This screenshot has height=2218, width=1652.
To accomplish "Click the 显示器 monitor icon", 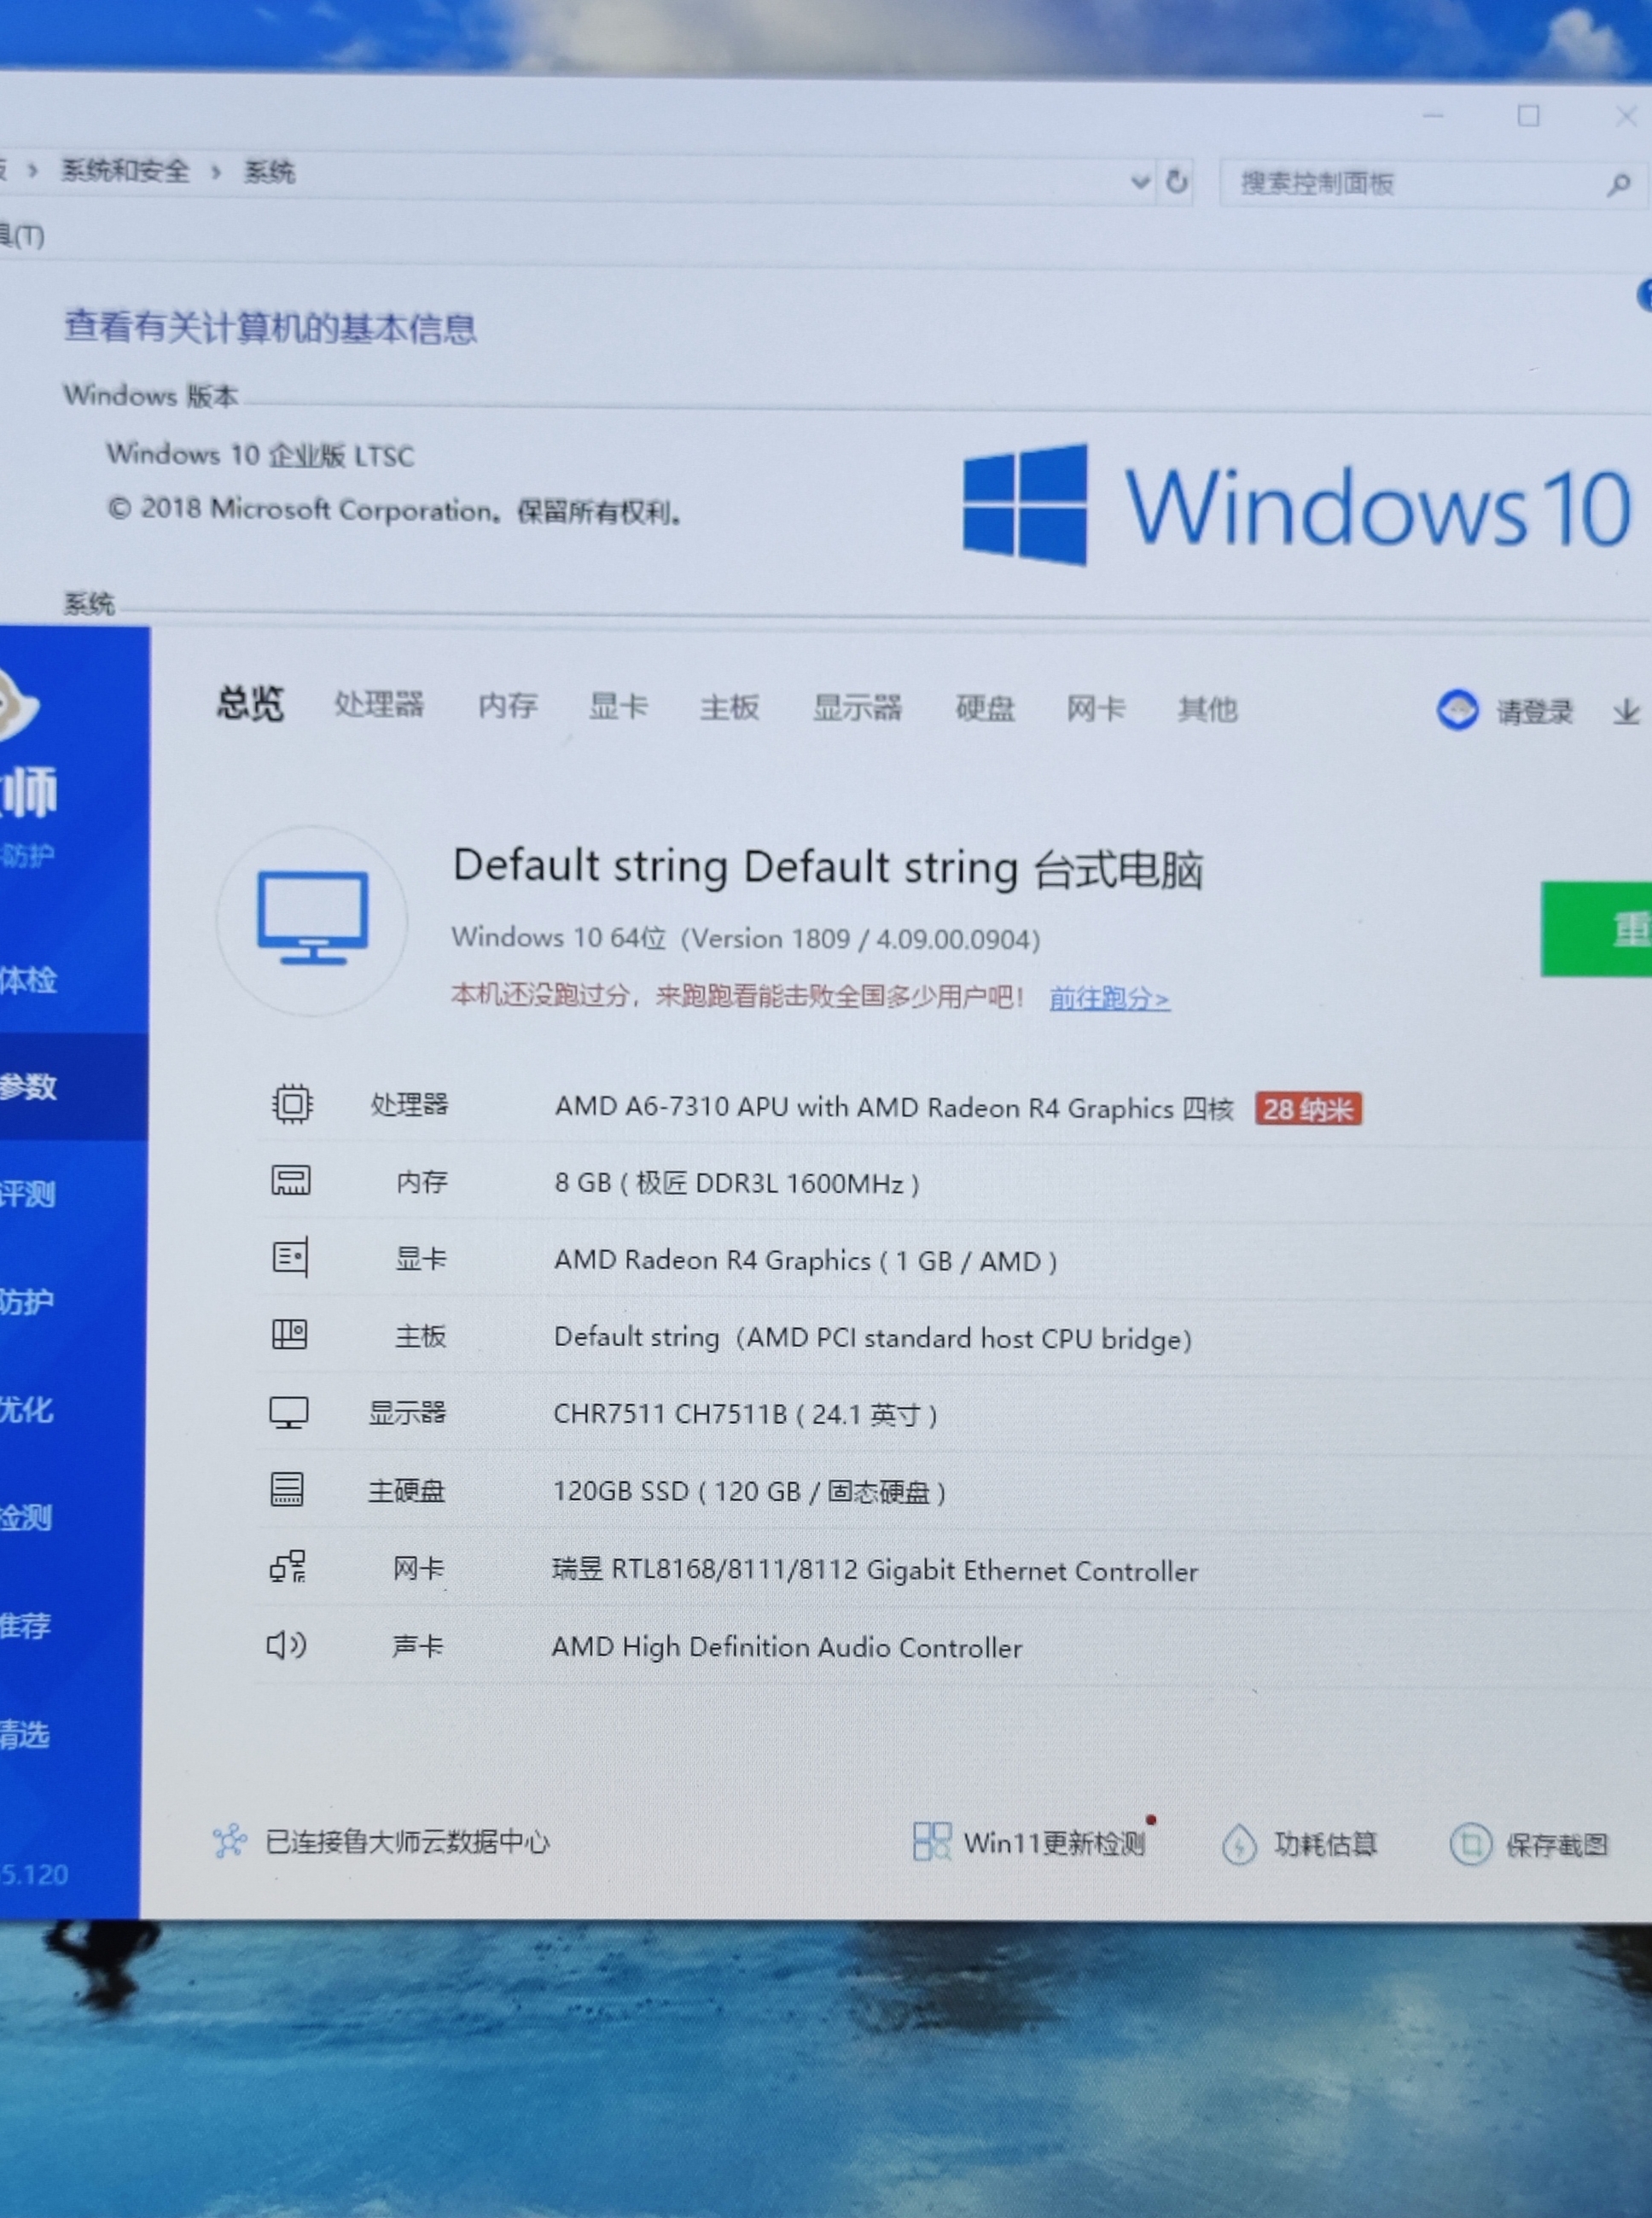I will point(288,1412).
